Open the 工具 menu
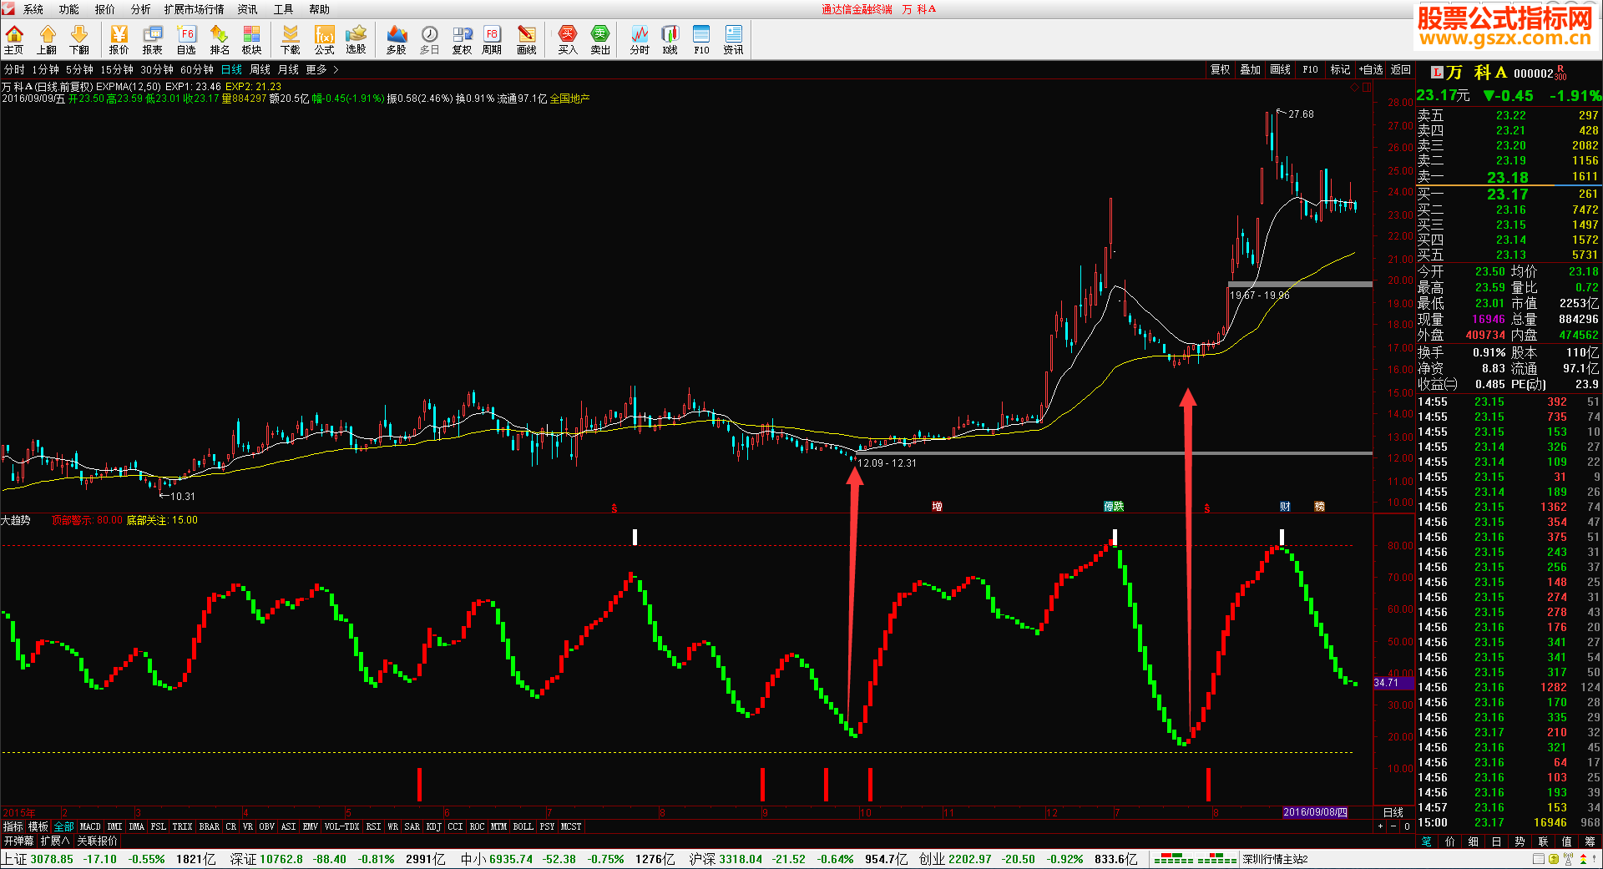1603x869 pixels. 284,9
